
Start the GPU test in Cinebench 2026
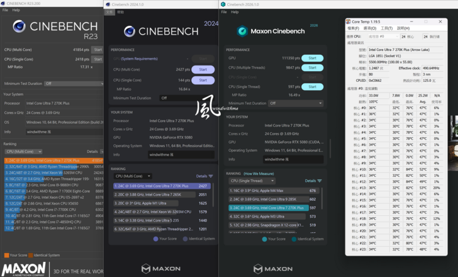(312, 58)
